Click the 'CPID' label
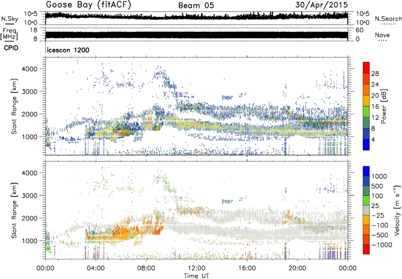The width and height of the screenshot is (402, 279). 11,48
